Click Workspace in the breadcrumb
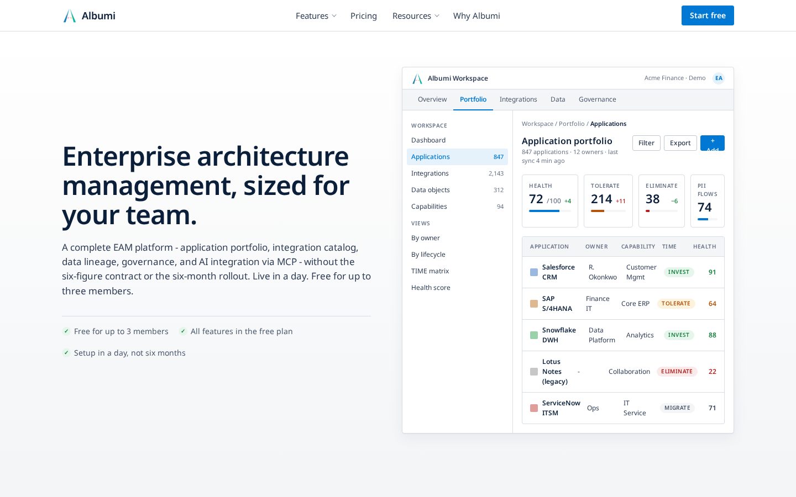The image size is (796, 497). click(537, 124)
